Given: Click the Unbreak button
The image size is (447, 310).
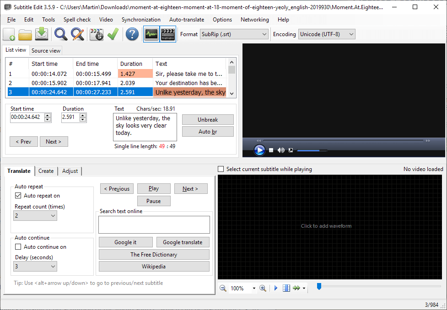Looking at the screenshot, I should [x=207, y=119].
